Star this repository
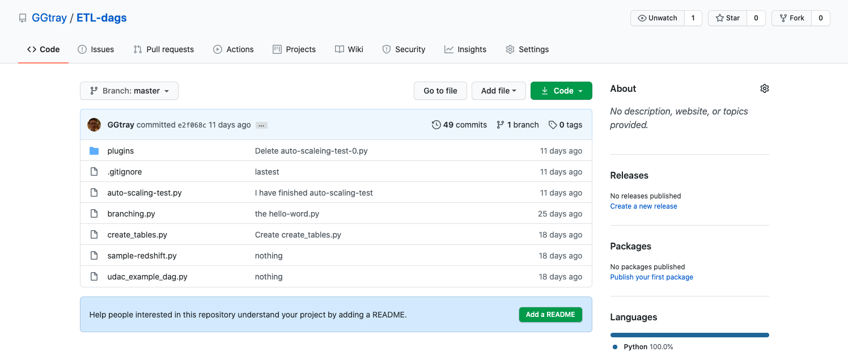The width and height of the screenshot is (848, 360). pyautogui.click(x=727, y=18)
